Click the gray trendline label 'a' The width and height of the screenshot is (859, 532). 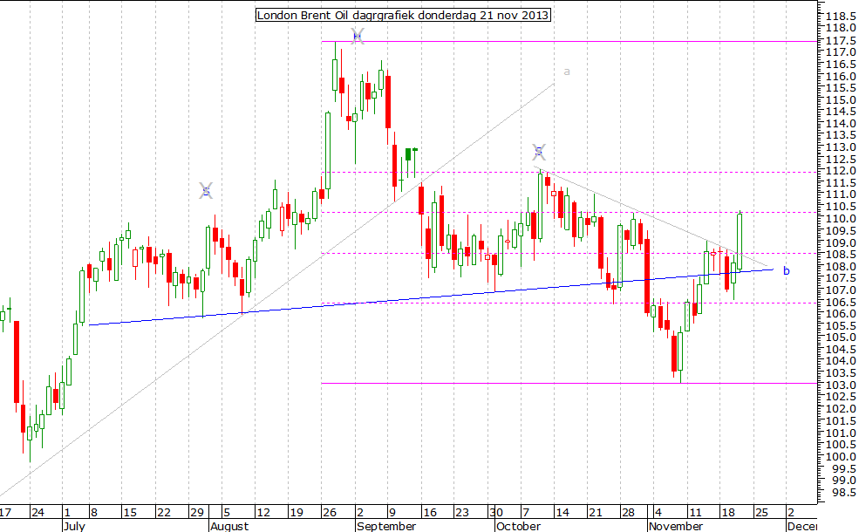click(x=567, y=72)
